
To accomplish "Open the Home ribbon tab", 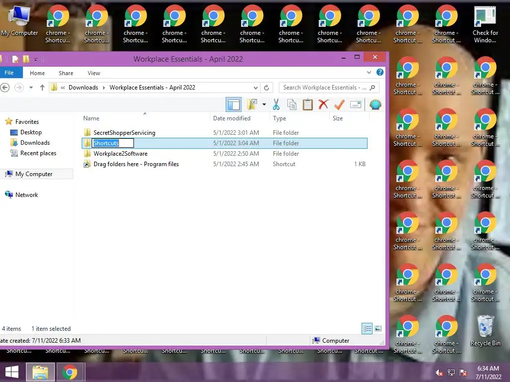I will [x=37, y=73].
